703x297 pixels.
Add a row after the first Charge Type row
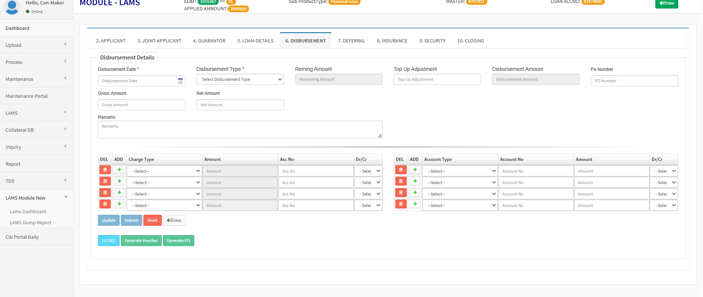pos(119,170)
